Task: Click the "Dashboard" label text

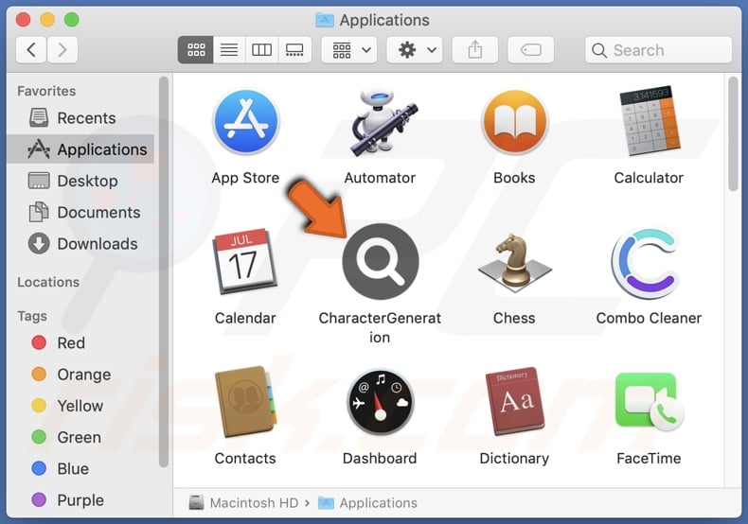Action: pos(380,458)
